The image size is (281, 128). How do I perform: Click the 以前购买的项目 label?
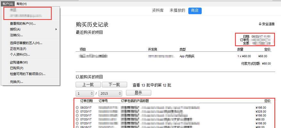(x=89, y=77)
